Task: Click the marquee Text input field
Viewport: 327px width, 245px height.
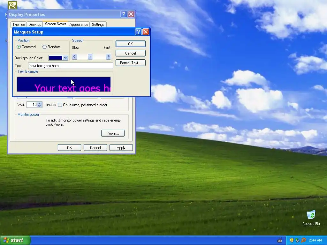Action: coord(71,66)
